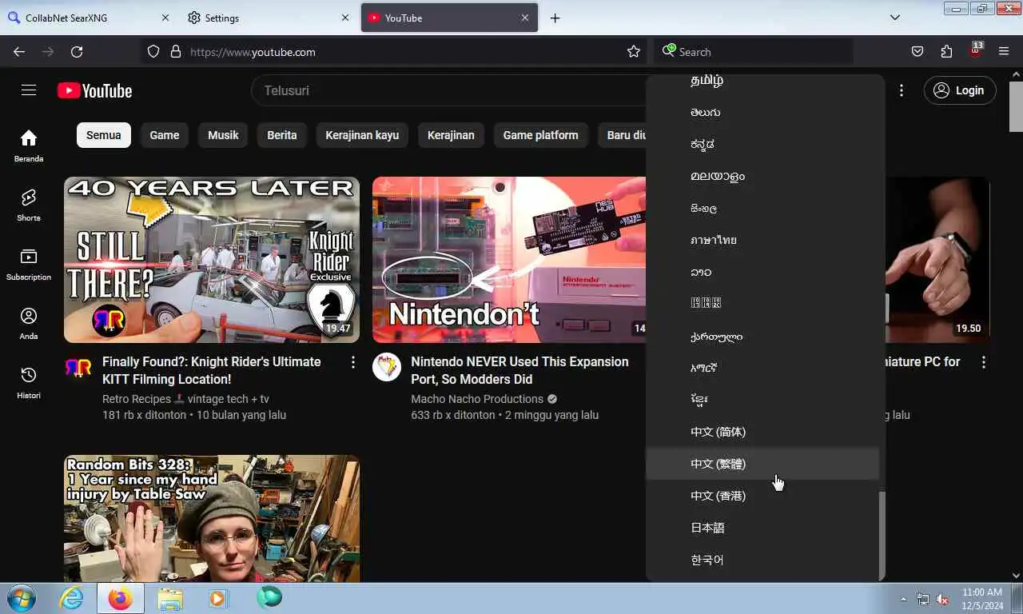Image resolution: width=1023 pixels, height=614 pixels.
Task: Select the Semua filter chip
Action: click(x=104, y=135)
